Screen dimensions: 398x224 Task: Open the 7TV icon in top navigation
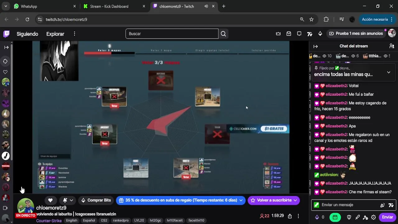tap(309, 34)
